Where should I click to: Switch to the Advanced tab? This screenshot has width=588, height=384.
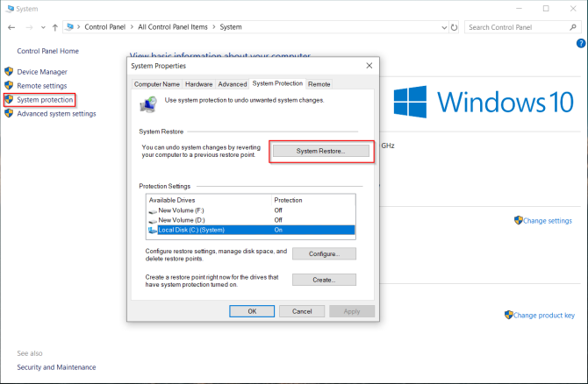(x=233, y=84)
